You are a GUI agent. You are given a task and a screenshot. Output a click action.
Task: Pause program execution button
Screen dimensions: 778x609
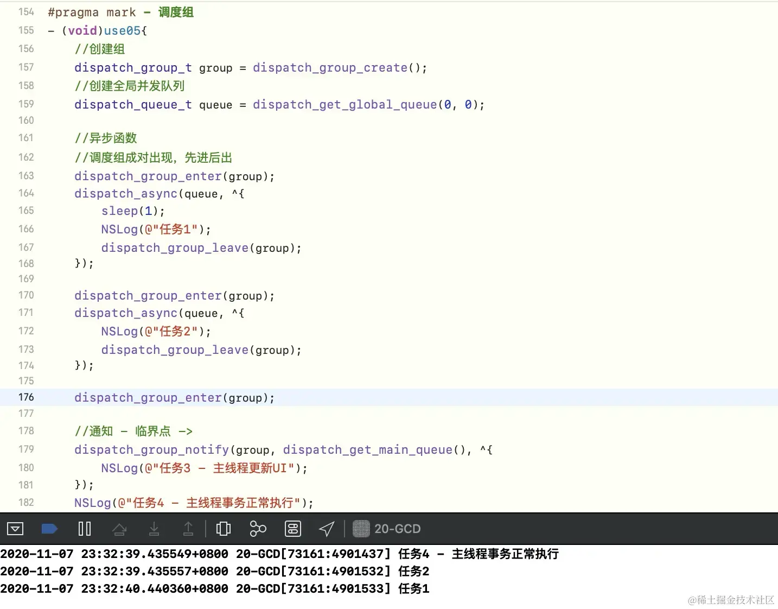tap(85, 529)
